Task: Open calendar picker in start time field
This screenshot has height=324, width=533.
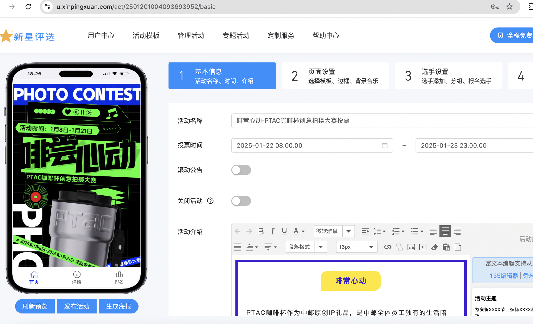Action: 384,145
